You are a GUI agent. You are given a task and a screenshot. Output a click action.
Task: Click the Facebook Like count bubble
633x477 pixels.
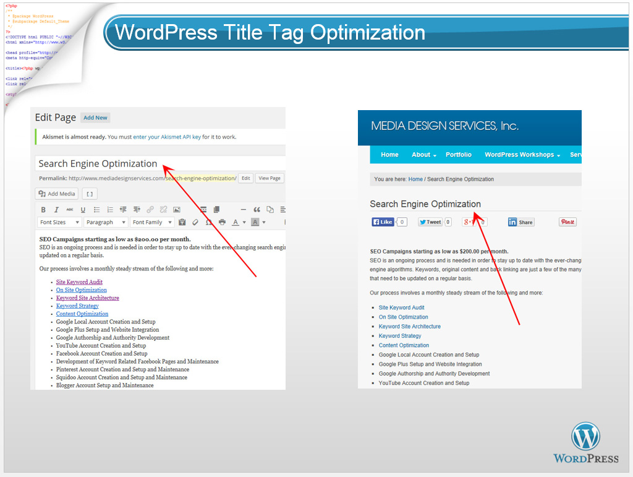(402, 221)
